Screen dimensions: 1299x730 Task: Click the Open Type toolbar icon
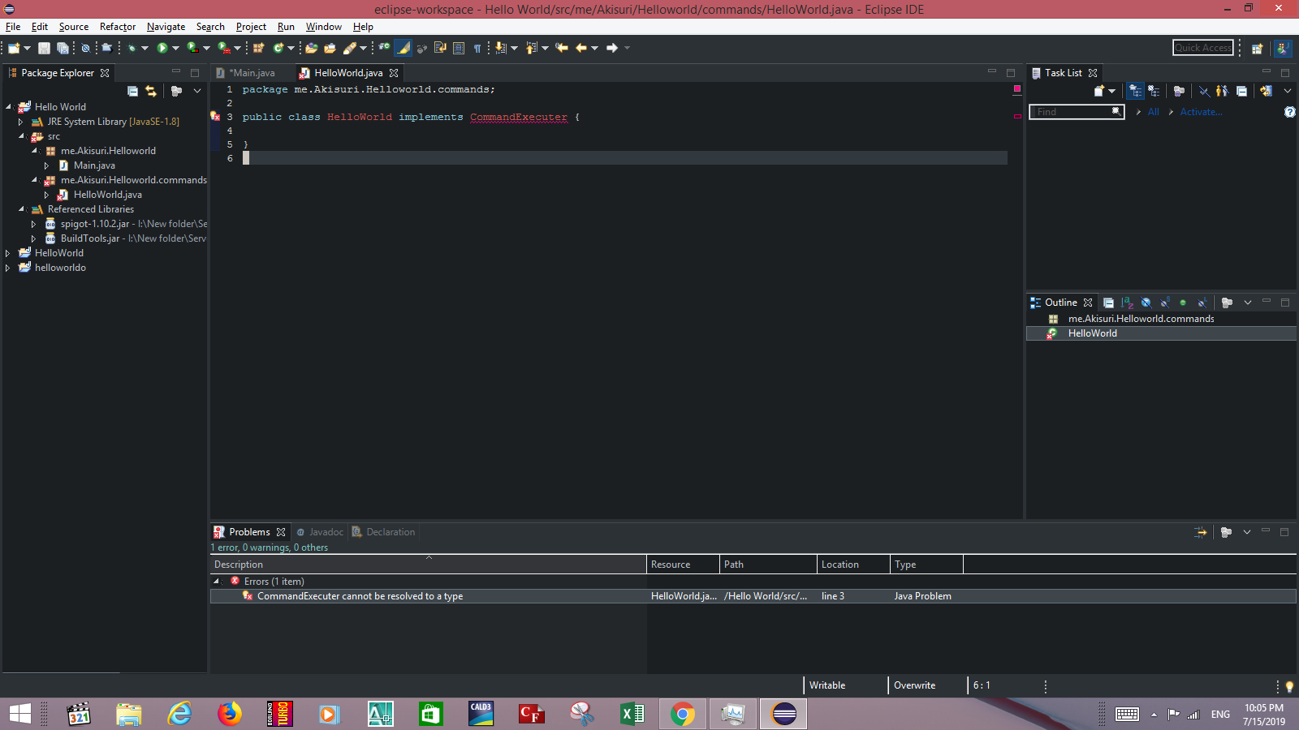click(x=311, y=49)
